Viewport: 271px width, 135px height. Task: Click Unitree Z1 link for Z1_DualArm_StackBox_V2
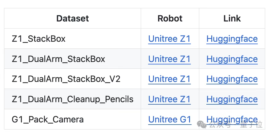[169, 79]
